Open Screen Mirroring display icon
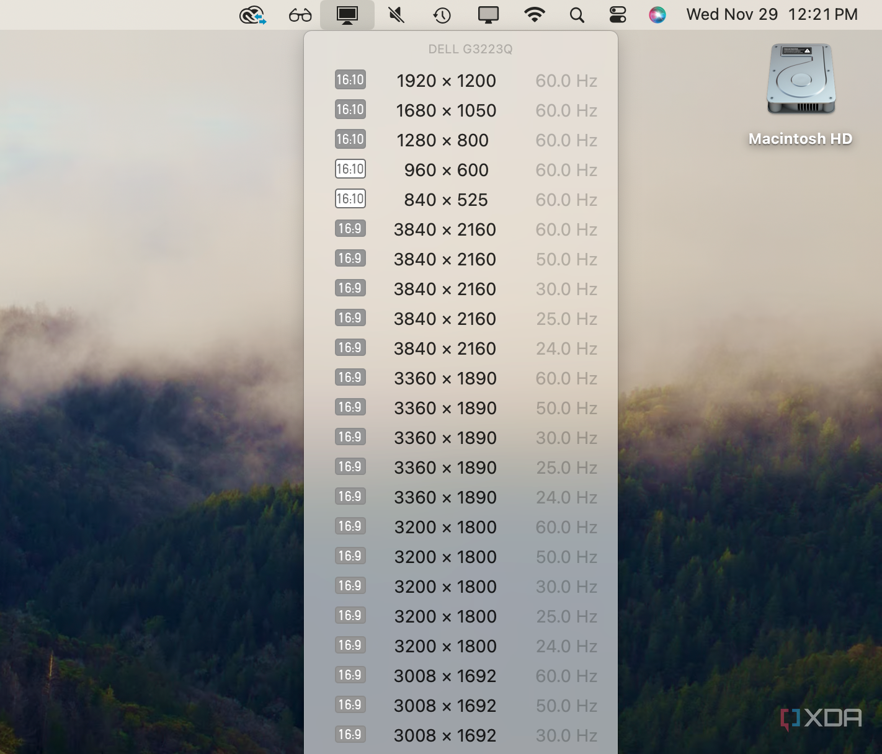 (x=488, y=15)
